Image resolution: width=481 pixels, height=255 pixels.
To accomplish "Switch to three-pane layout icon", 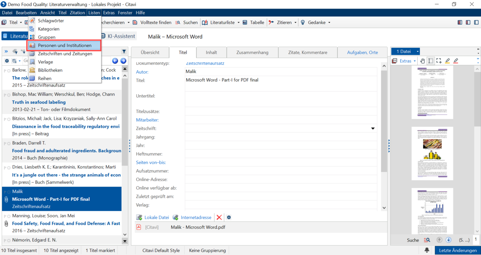I will pyautogui.click(x=460, y=22).
